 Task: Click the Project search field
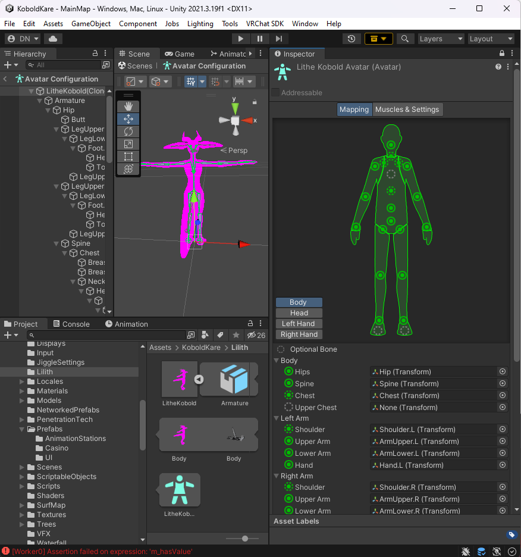coord(106,335)
